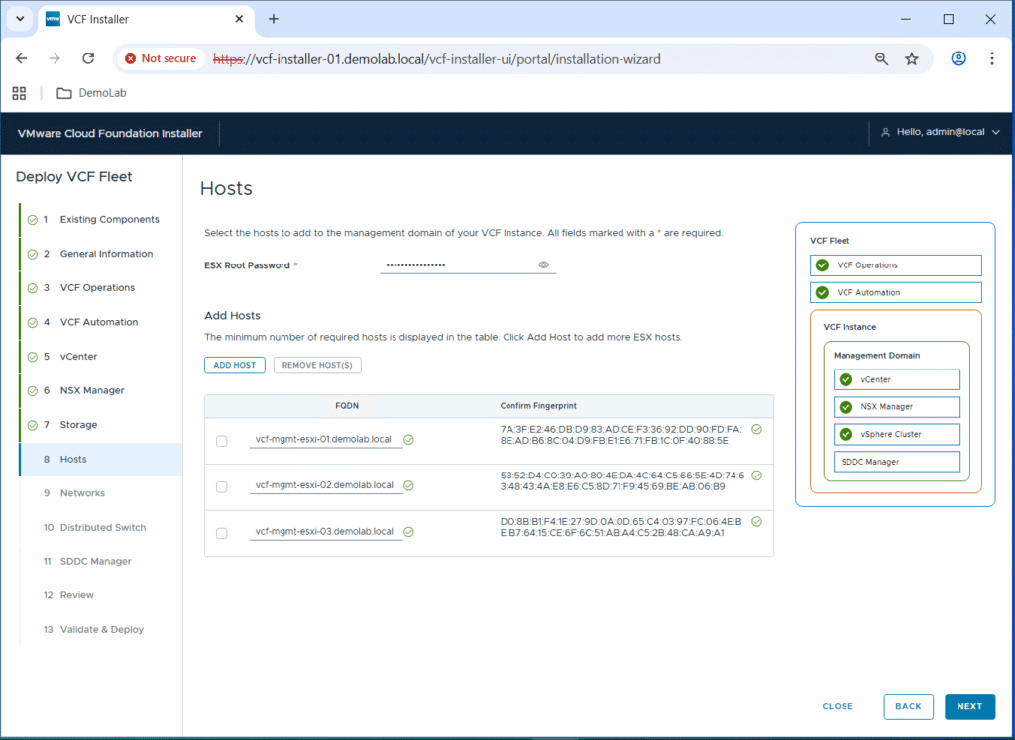Screen dimensions: 1015x740
Task: Click the ESX Root Password field
Action: pyautogui.click(x=458, y=265)
